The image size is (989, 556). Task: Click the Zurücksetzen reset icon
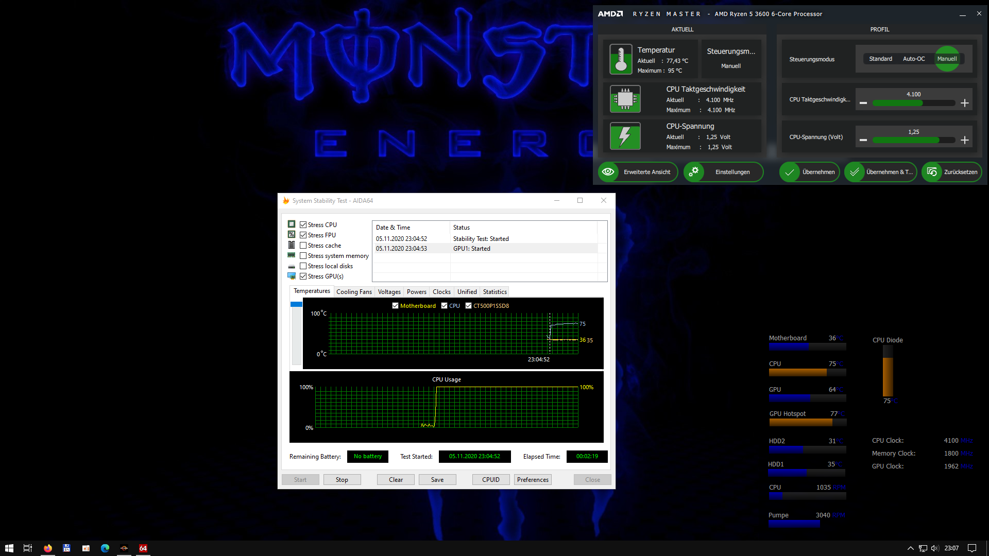point(932,172)
